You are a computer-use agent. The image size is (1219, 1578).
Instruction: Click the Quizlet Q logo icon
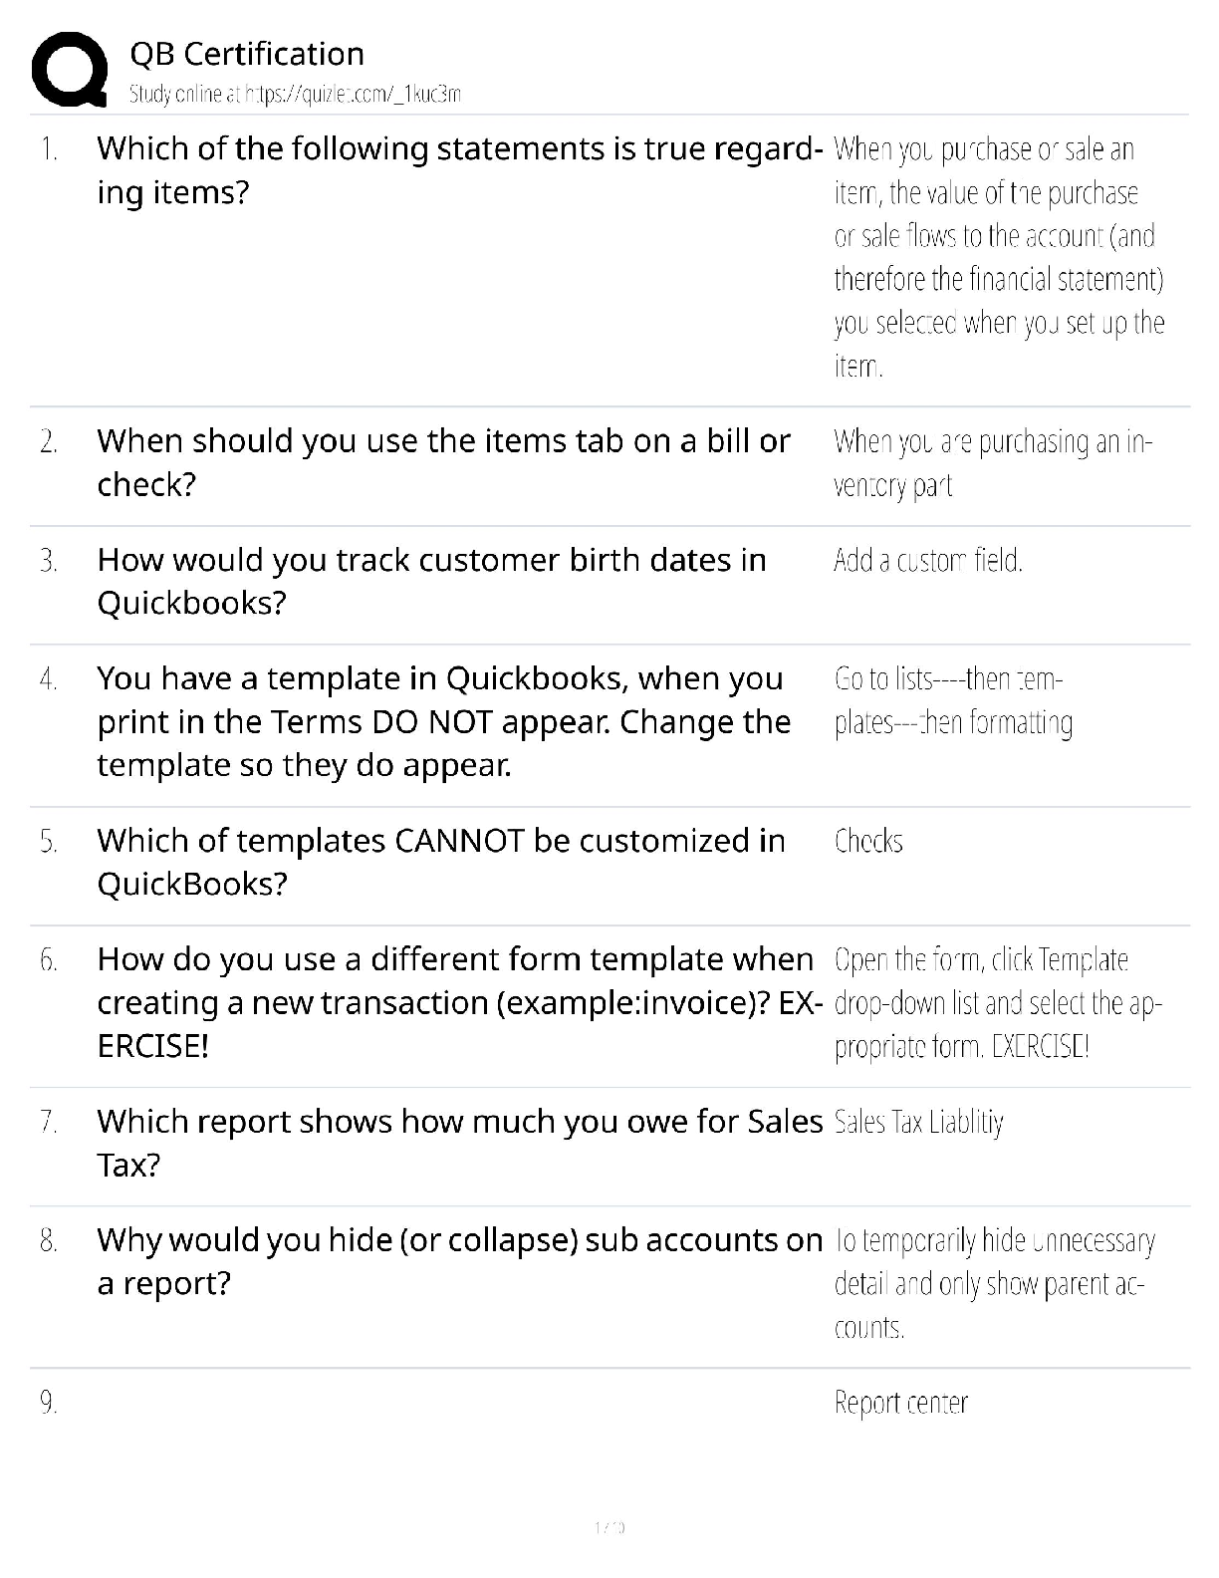pos(70,70)
